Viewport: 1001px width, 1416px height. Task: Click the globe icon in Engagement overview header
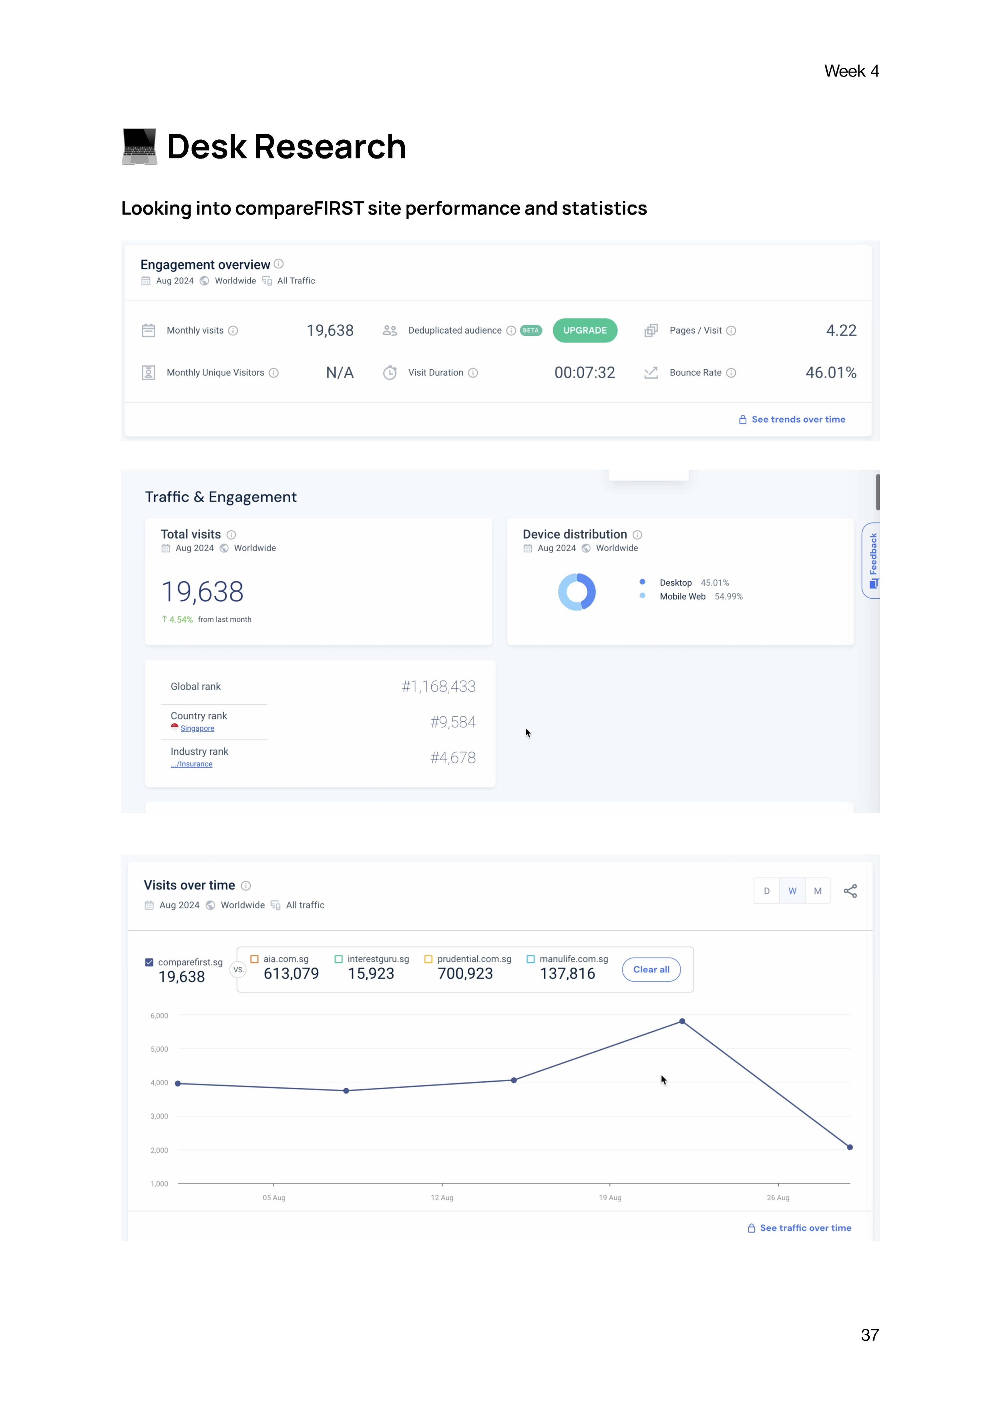tap(204, 281)
